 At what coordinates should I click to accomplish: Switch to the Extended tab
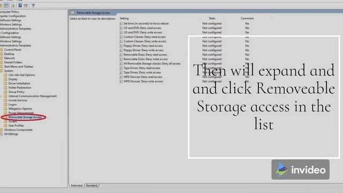click(x=77, y=185)
